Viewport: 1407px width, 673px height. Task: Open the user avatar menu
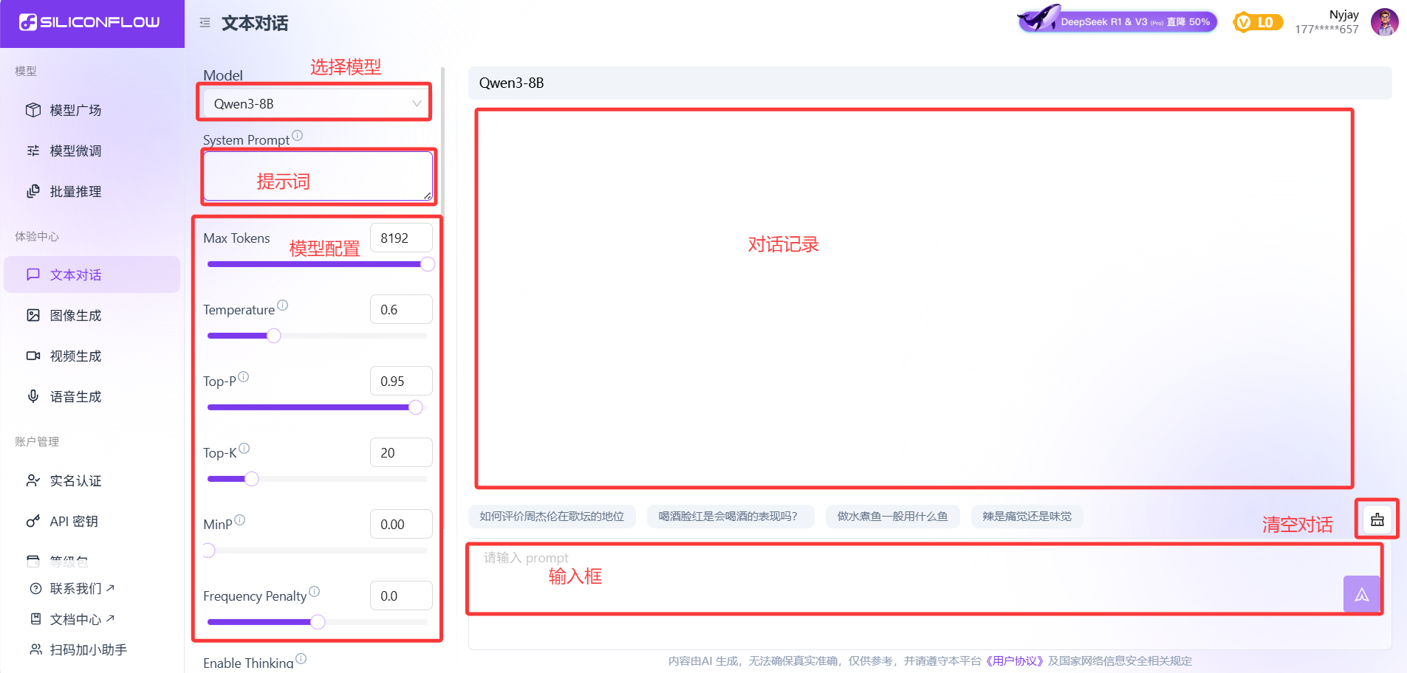(x=1385, y=22)
